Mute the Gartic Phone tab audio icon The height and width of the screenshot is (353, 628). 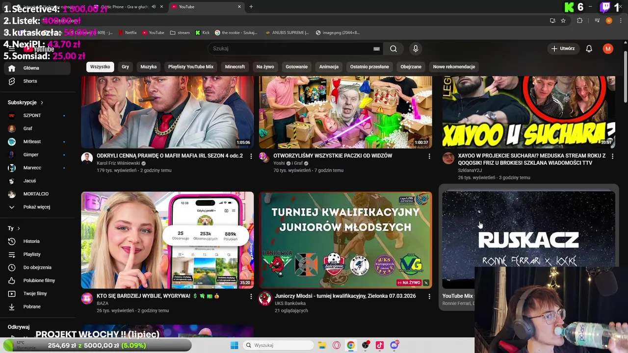click(154, 6)
